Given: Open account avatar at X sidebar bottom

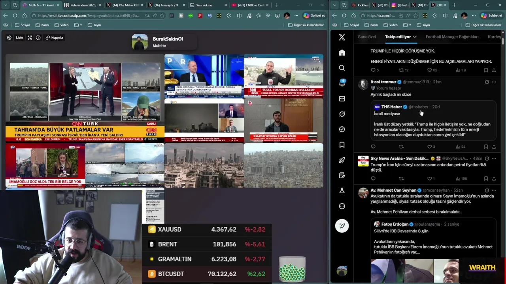Looking at the screenshot, I should coord(342,271).
